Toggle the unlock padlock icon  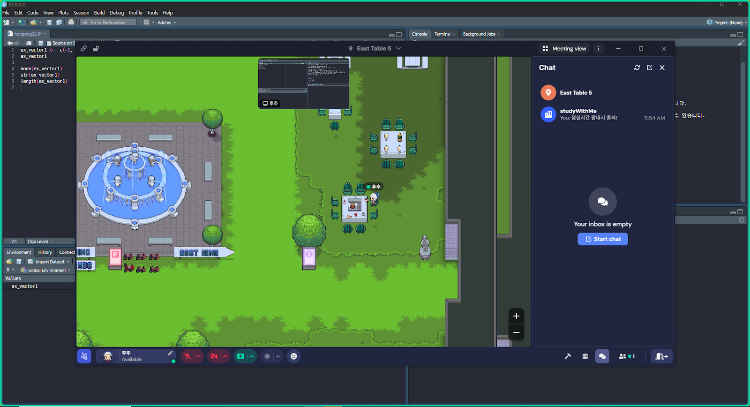(96, 48)
